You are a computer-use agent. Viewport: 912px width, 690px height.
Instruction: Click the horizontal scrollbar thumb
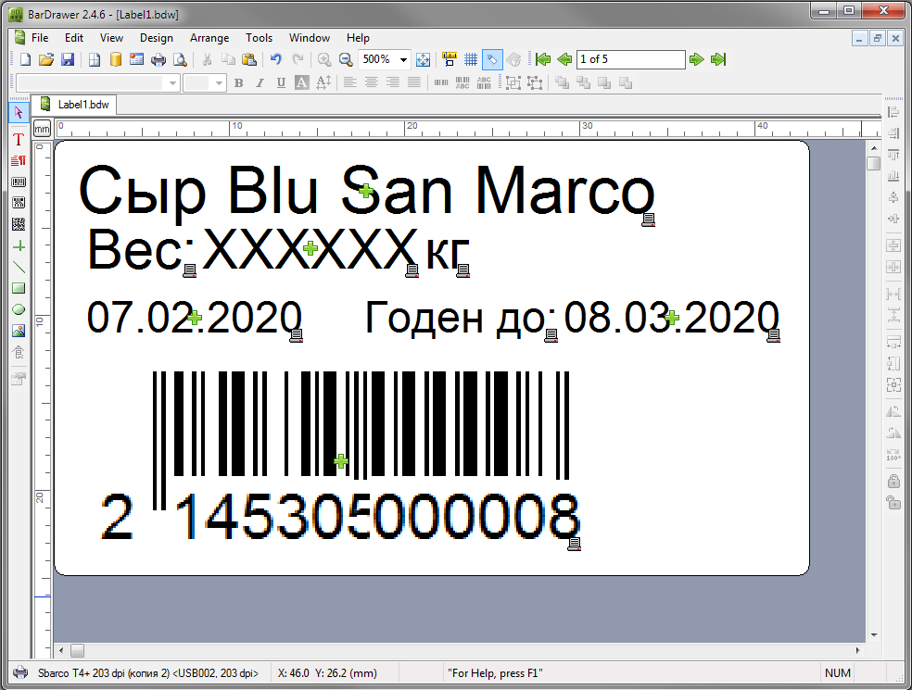(x=77, y=650)
